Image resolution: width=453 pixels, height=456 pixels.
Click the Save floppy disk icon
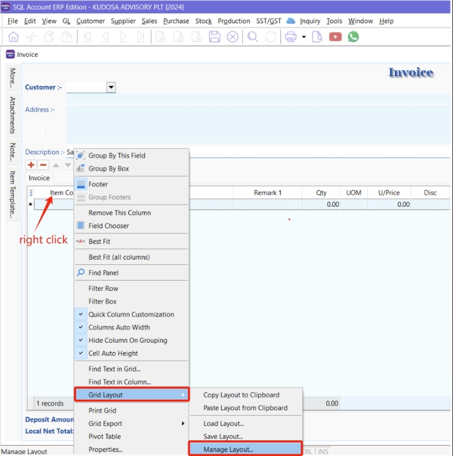215,37
